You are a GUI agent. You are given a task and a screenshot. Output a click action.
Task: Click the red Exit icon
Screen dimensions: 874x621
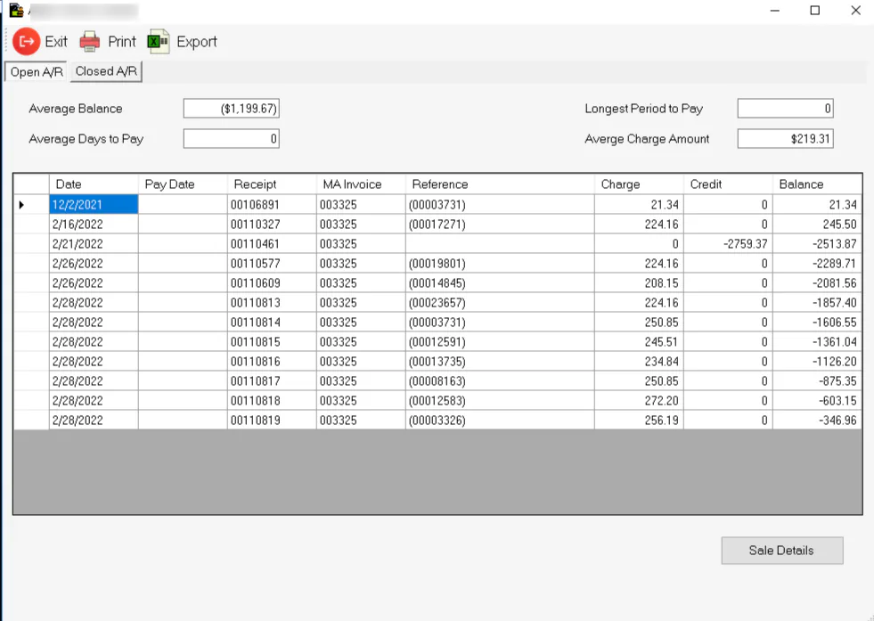pos(26,41)
